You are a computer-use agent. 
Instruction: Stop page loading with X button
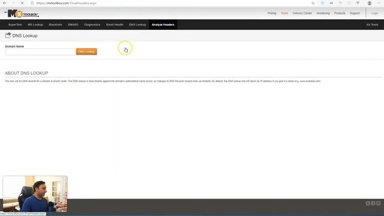(22, 3)
